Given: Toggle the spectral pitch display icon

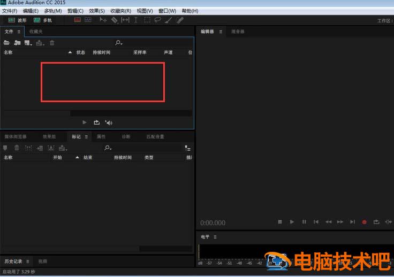Looking at the screenshot, I should point(88,20).
